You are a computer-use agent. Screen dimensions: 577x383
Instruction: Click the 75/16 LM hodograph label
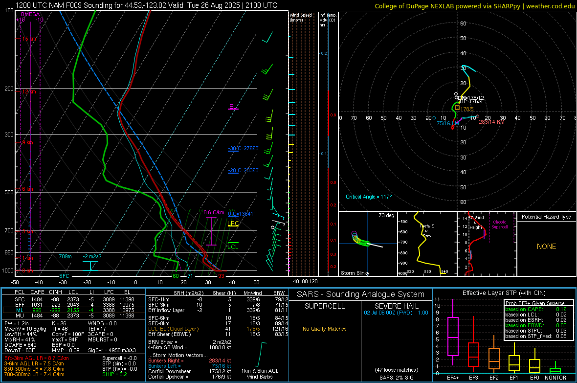(x=448, y=123)
